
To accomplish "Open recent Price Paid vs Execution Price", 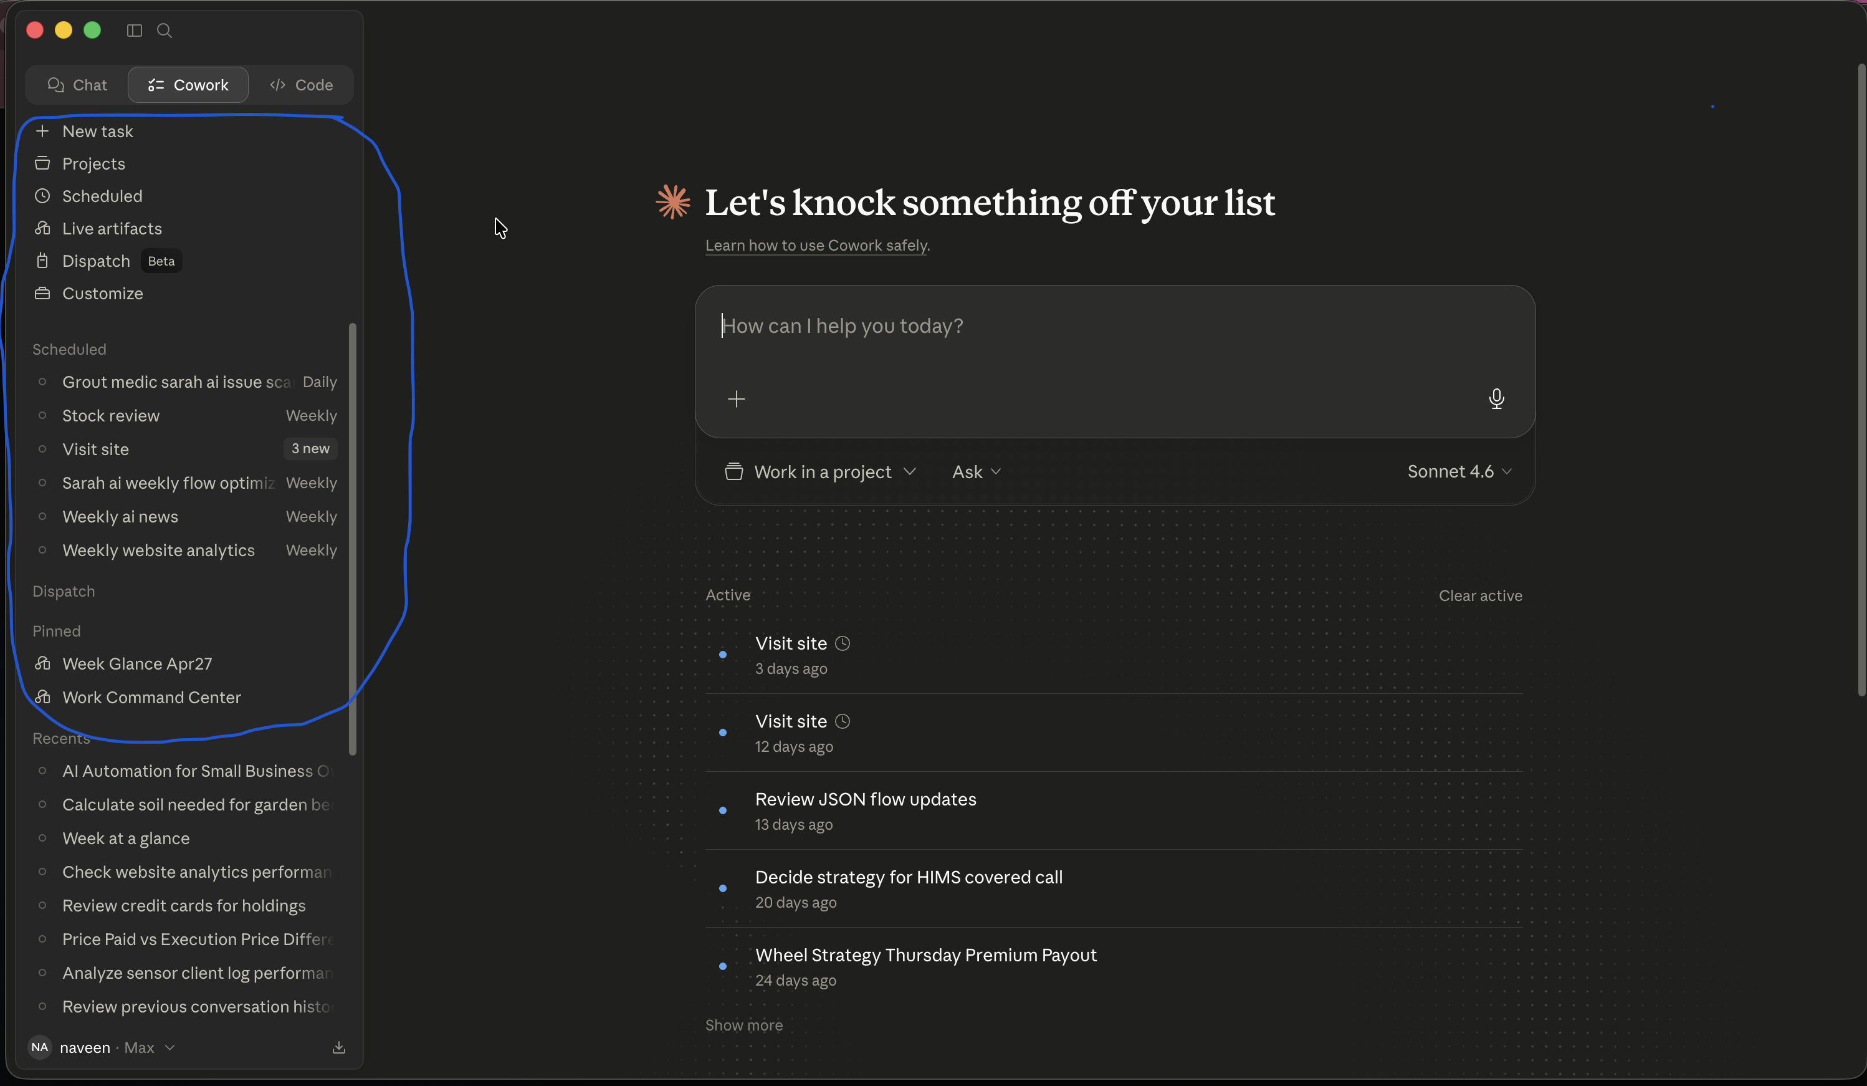I will [185, 939].
